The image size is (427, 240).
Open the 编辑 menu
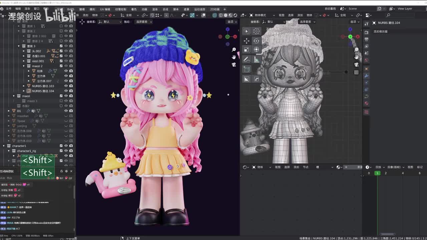coord(18,9)
